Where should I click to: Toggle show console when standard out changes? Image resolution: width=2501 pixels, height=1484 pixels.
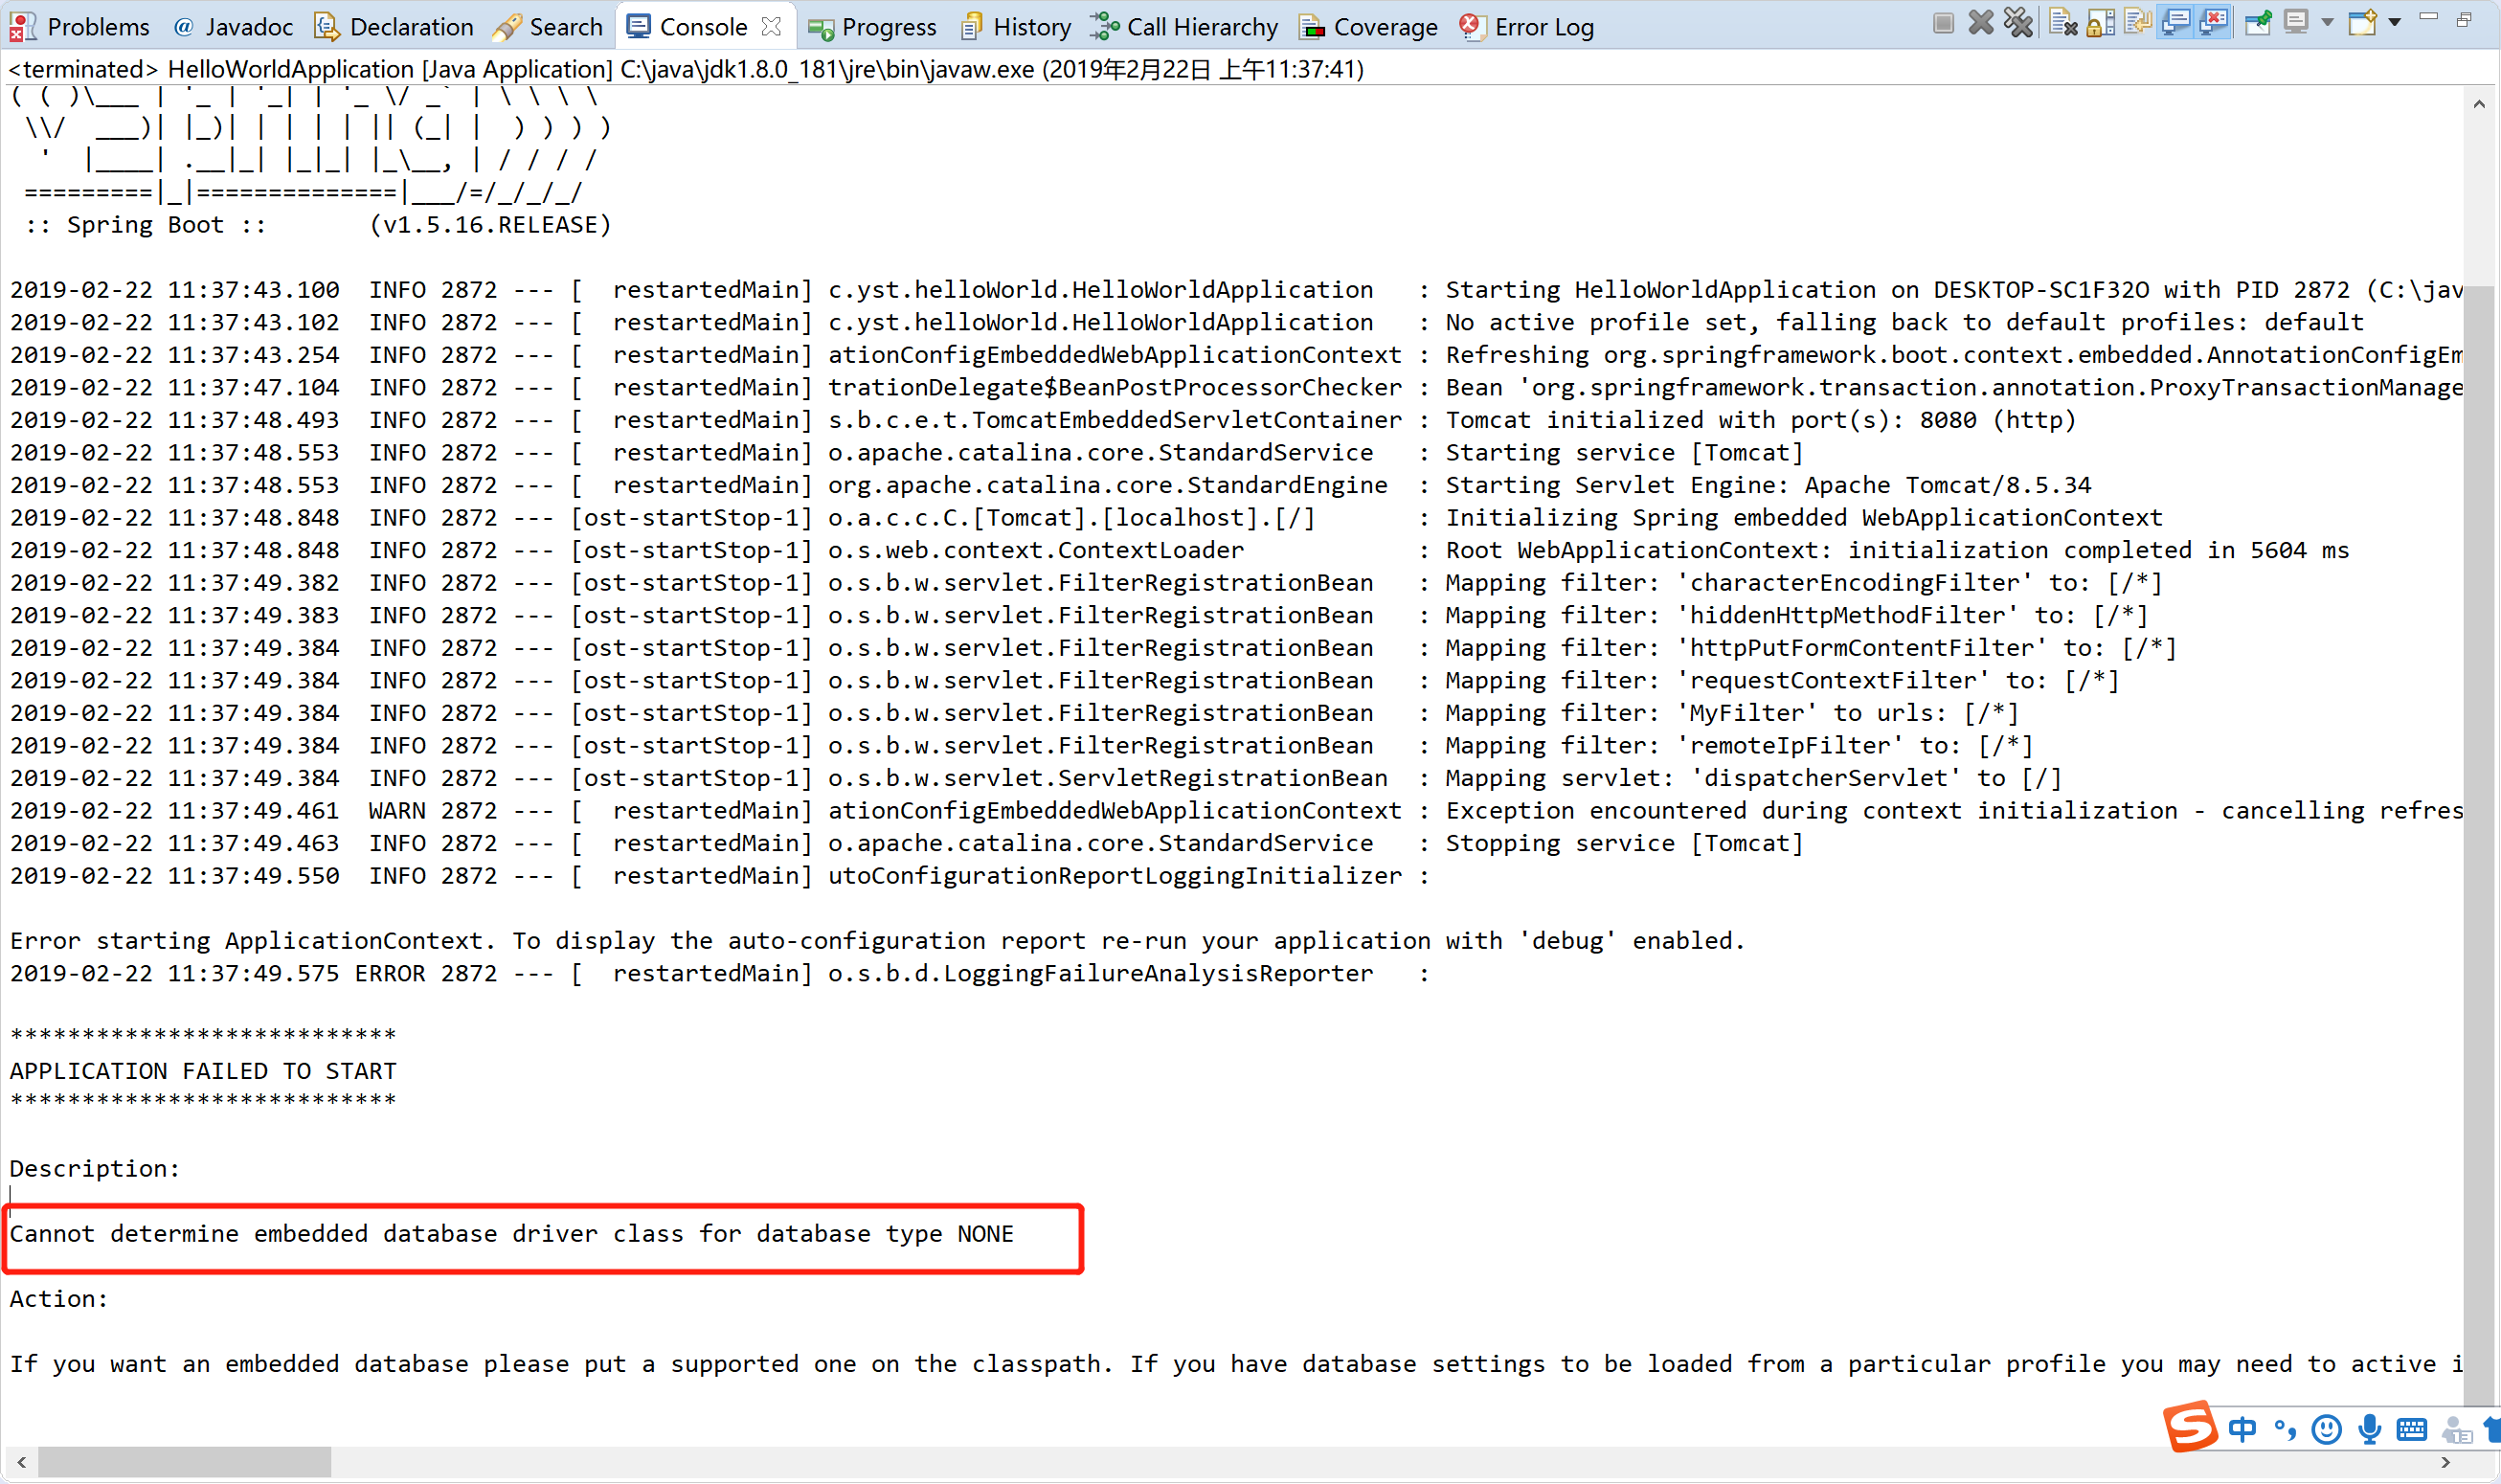click(x=2176, y=24)
